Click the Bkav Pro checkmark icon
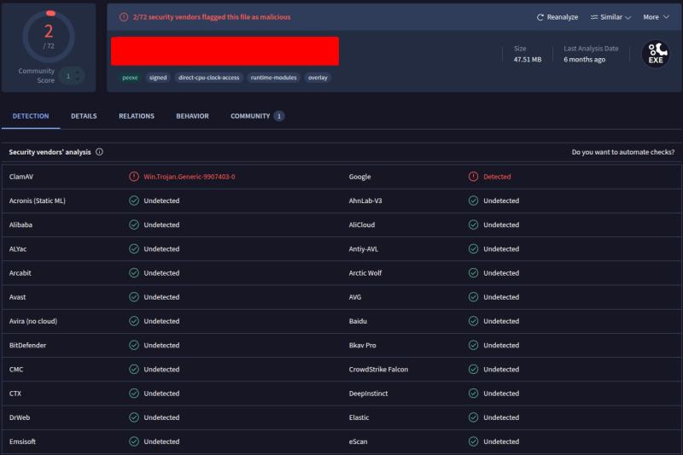Image resolution: width=683 pixels, height=455 pixels. pos(473,345)
